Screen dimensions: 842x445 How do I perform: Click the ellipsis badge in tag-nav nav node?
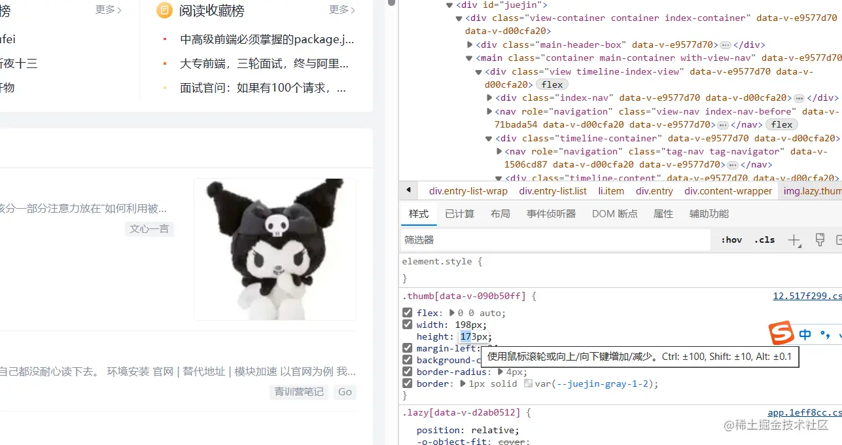click(732, 165)
